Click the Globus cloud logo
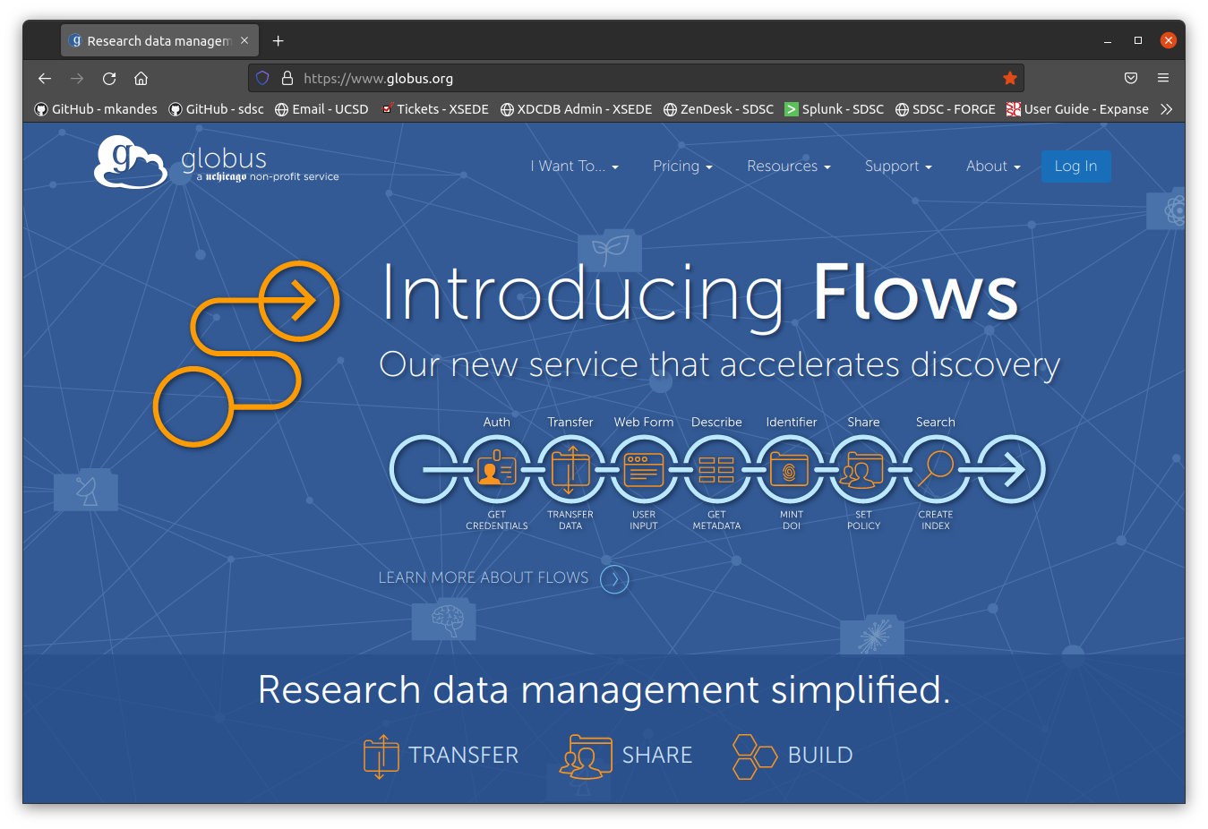The width and height of the screenshot is (1208, 829). [130, 162]
